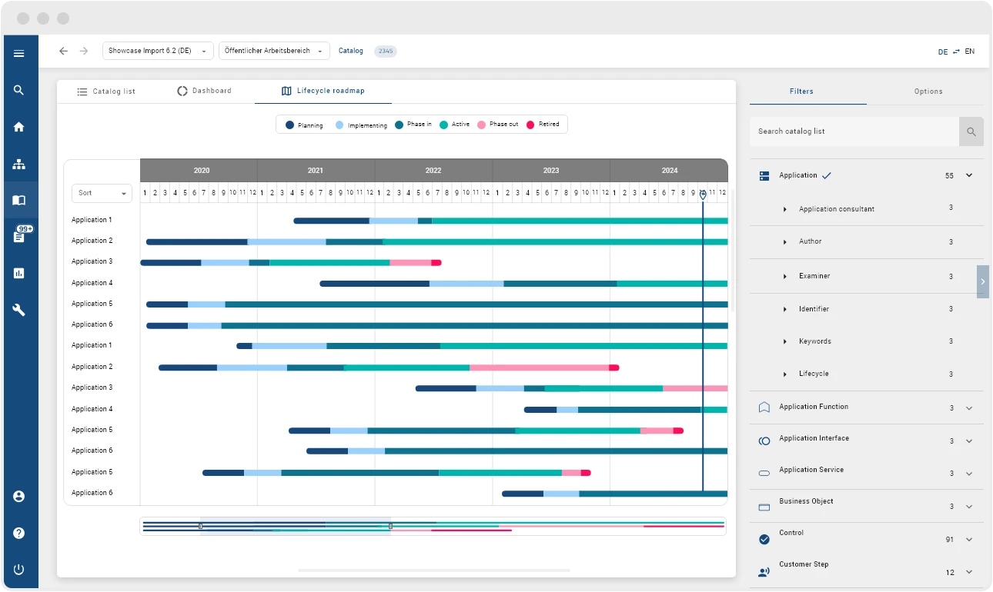Open the catalog book icon in the sidebar
The width and height of the screenshot is (993, 592).
pyautogui.click(x=19, y=200)
